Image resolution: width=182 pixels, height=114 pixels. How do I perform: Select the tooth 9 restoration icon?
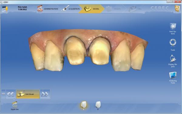tap(98, 105)
